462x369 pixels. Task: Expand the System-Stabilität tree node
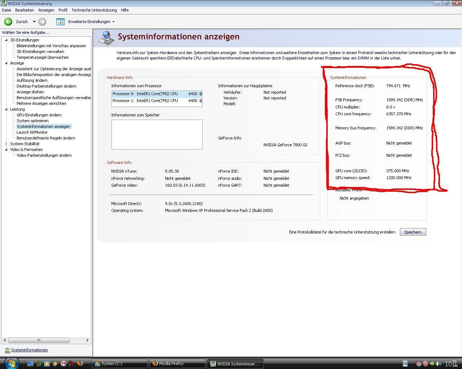6,144
